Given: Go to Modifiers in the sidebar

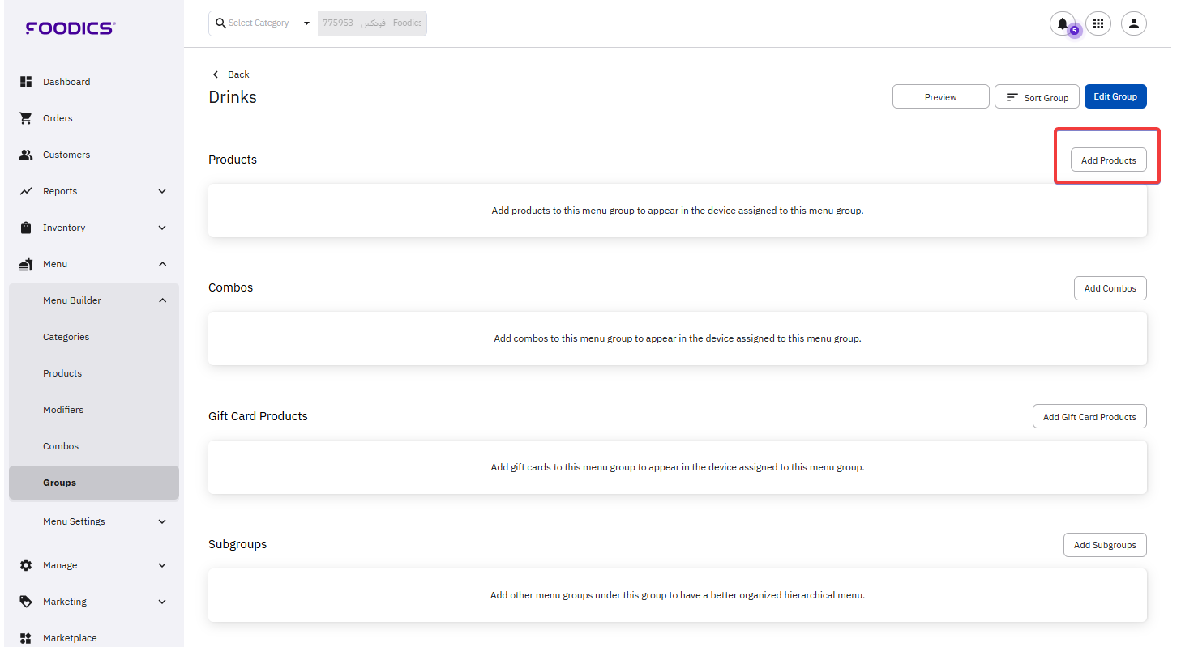Looking at the screenshot, I should coord(63,410).
